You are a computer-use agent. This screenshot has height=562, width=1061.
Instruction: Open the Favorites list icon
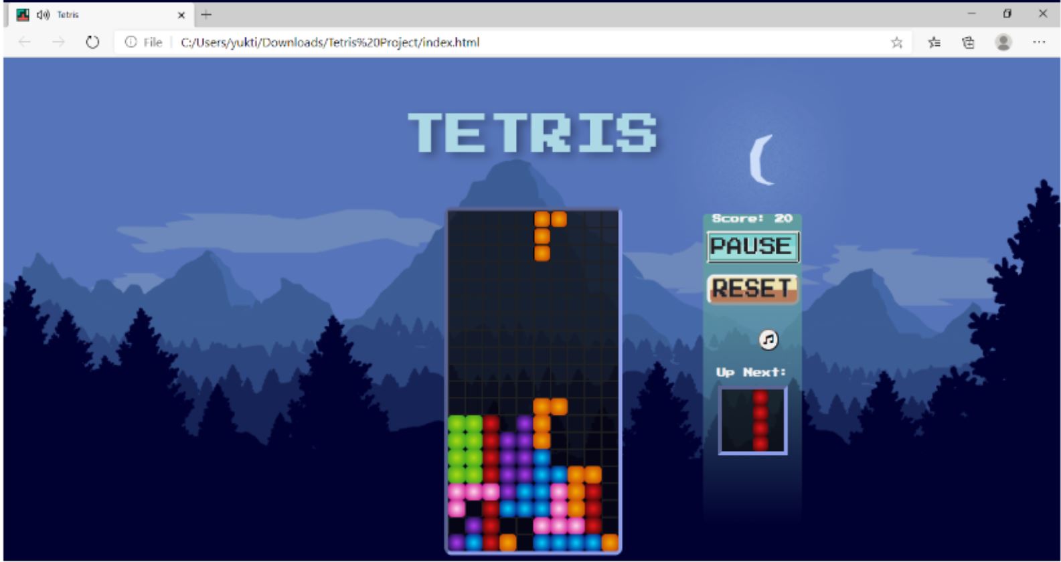pos(934,43)
